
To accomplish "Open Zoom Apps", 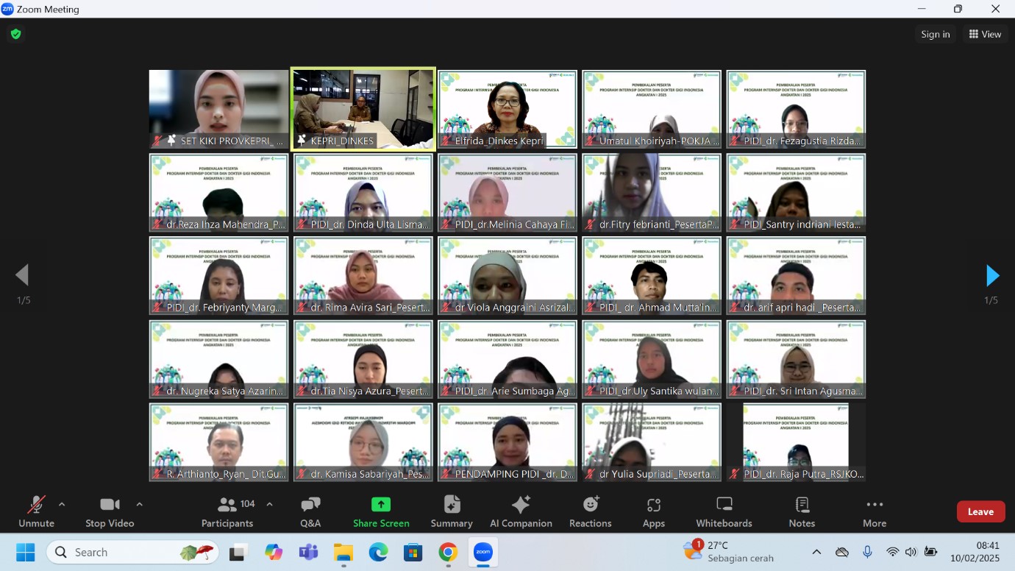I will pos(653,511).
